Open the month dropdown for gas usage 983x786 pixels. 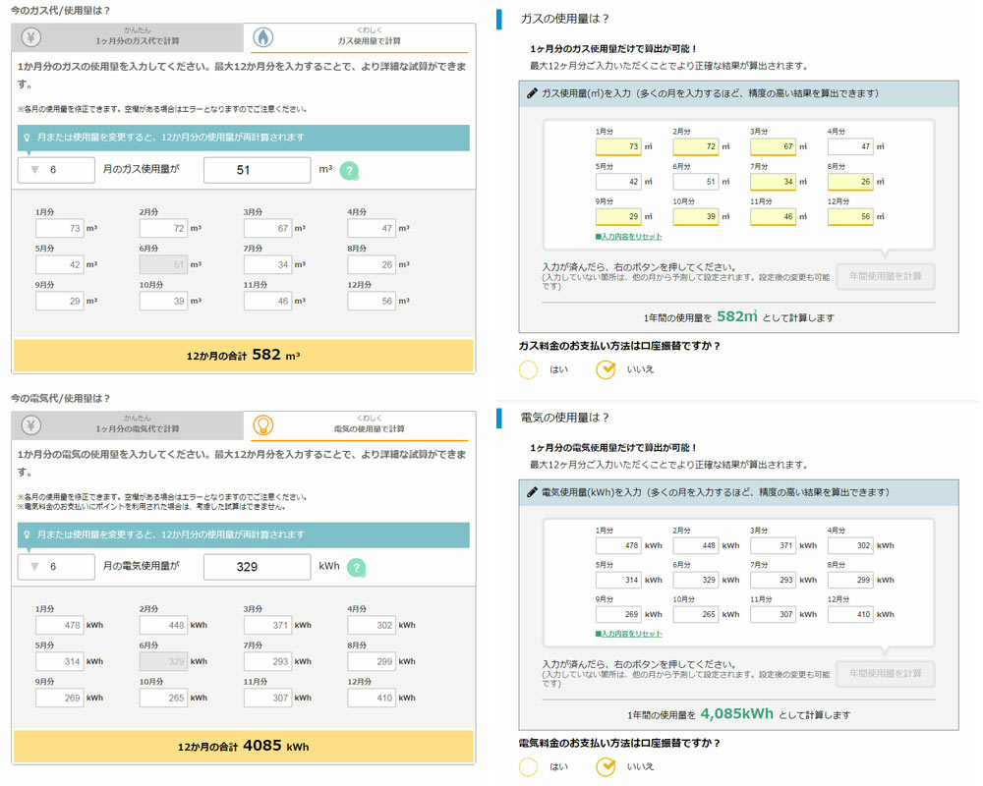[x=56, y=170]
